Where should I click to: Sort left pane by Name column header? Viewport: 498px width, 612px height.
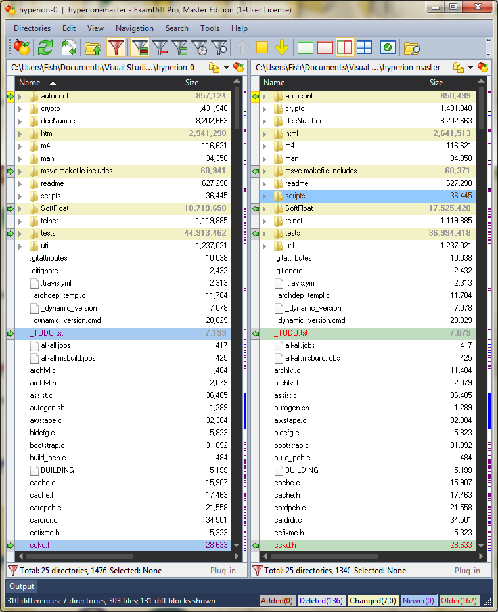point(30,83)
